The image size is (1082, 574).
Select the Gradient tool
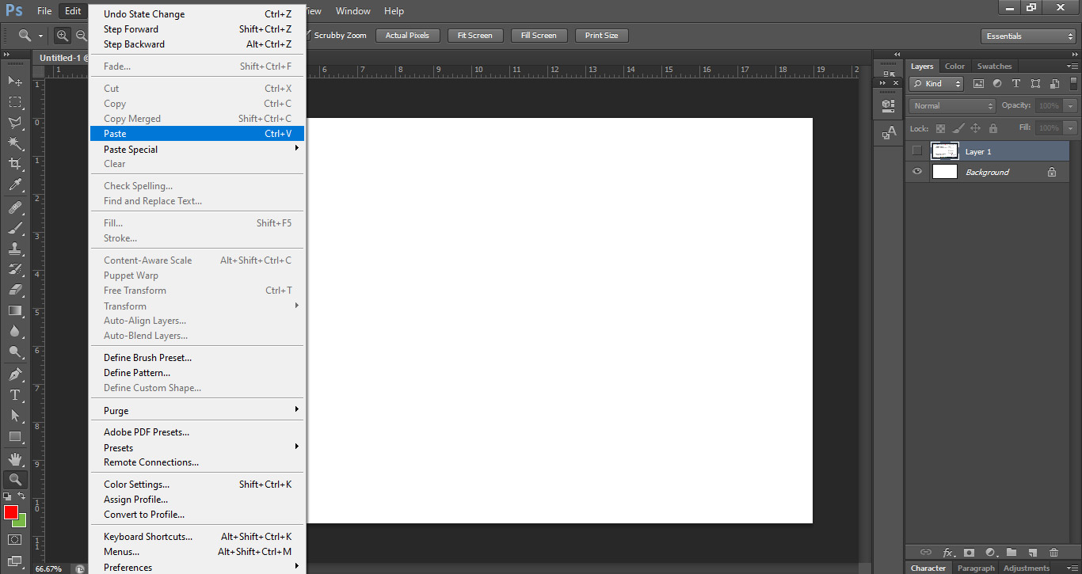[15, 310]
